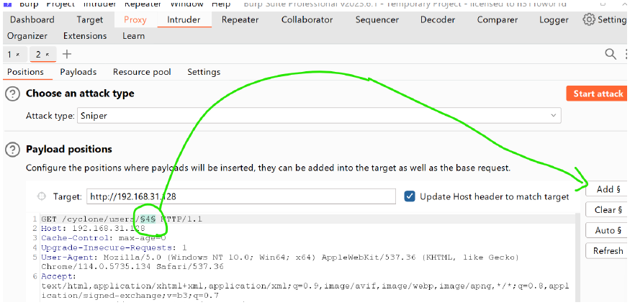This screenshot has height=305, width=630.
Task: Open the Resource pool sub-tab
Action: (142, 72)
